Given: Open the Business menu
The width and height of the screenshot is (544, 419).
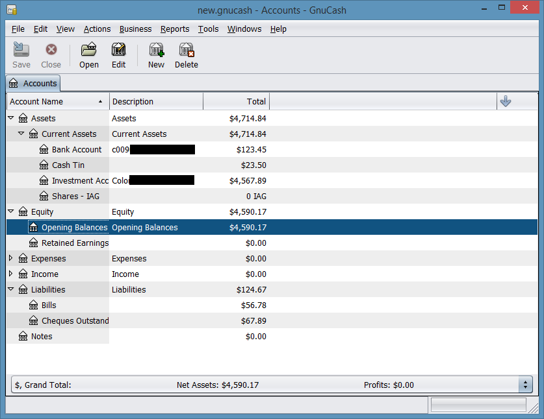Looking at the screenshot, I should (136, 29).
